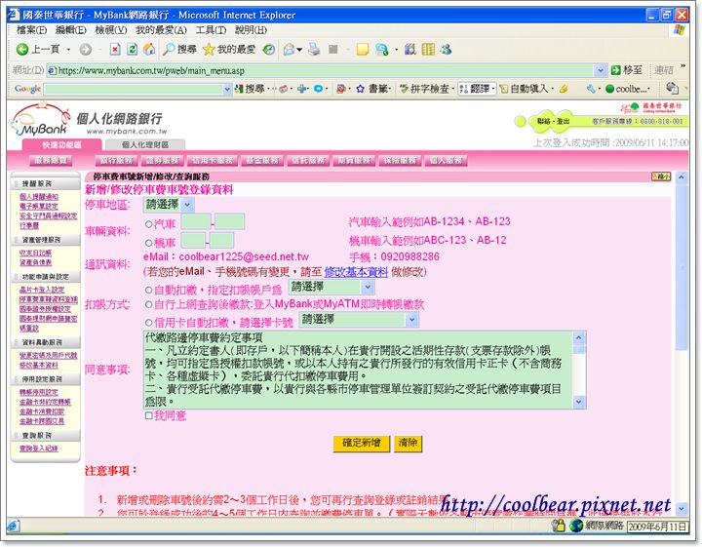Viewport: 702px width, 547px height.
Task: Open the 查詢登入紀錄 sidebar link
Action: pyautogui.click(x=38, y=449)
